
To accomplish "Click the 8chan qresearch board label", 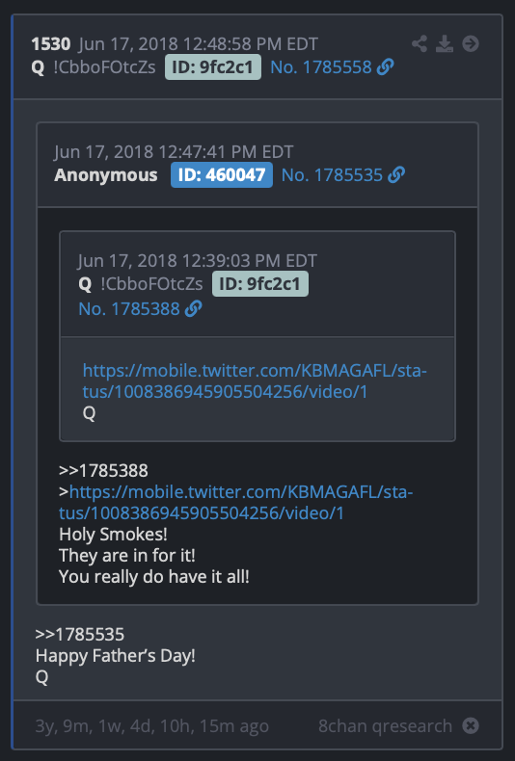I will 385,726.
